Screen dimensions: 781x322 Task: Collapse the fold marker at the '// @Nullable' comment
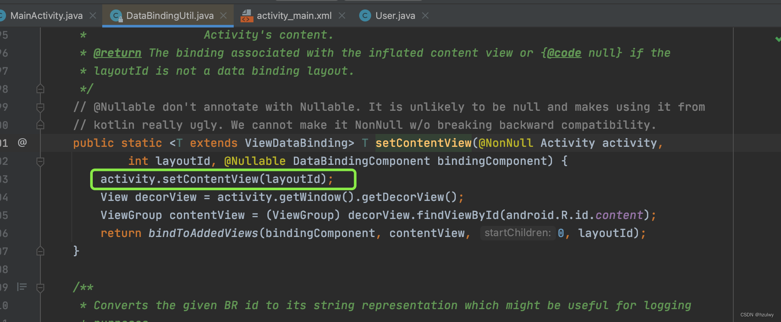click(x=40, y=107)
